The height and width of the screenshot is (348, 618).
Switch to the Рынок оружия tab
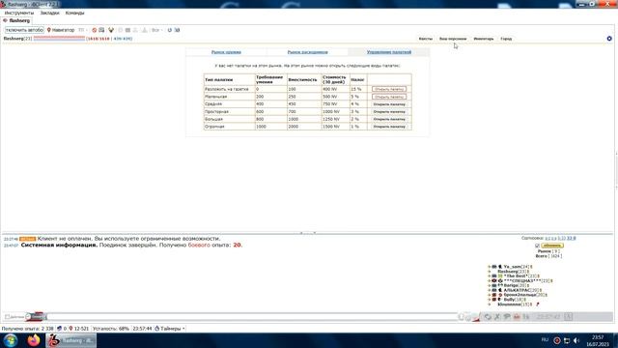pyautogui.click(x=226, y=52)
